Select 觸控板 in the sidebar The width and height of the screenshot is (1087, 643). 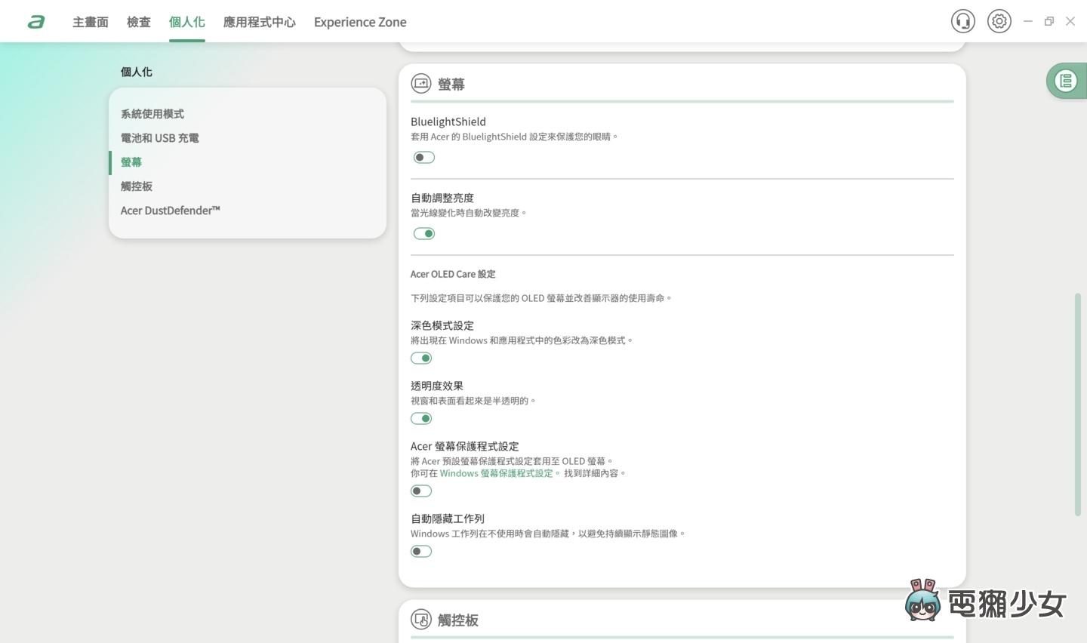tap(137, 186)
